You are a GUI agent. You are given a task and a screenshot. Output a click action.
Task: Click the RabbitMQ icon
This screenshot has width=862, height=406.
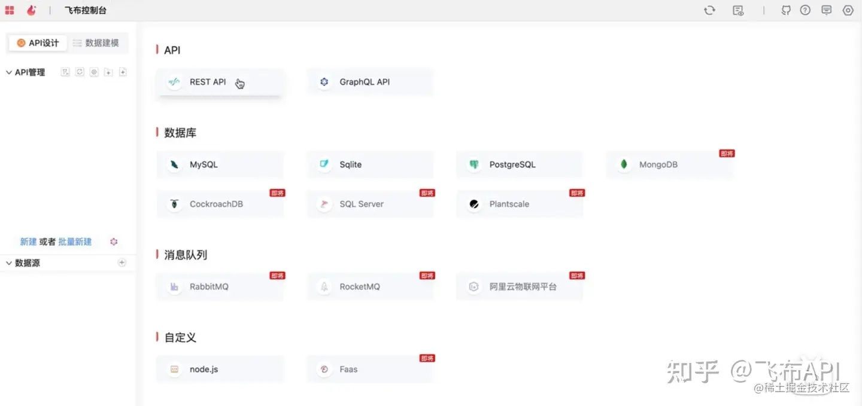click(x=174, y=286)
